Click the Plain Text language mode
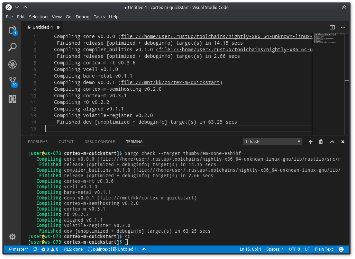355x259 pixels. [324, 249]
